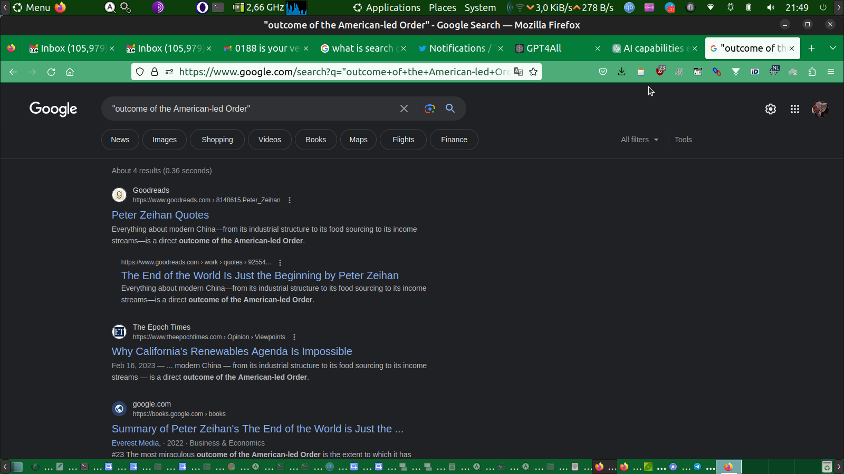Image resolution: width=844 pixels, height=474 pixels.
Task: Click the Firefox address bar URL
Action: [344, 72]
